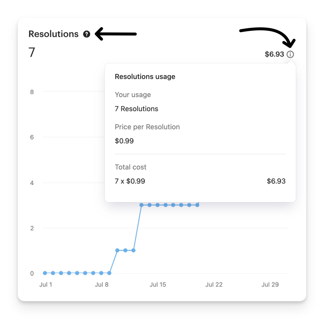Select the Resolutions usage popup title
This screenshot has height=319, width=324.
pos(145,77)
